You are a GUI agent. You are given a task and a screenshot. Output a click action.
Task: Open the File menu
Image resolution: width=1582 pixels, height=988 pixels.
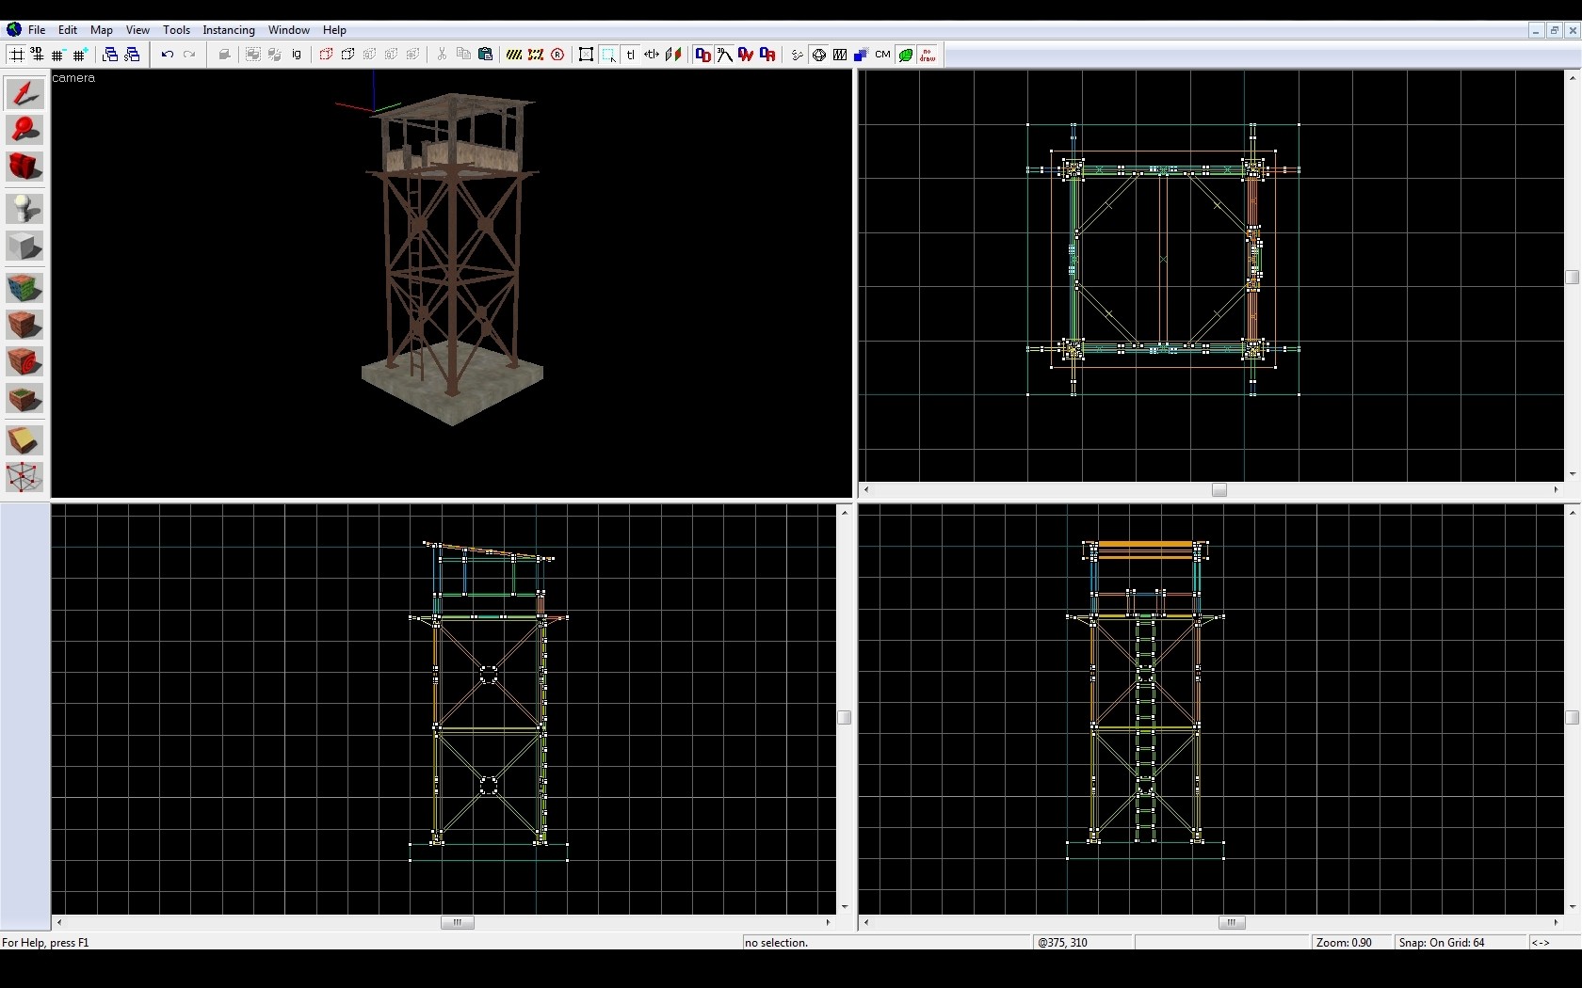(x=36, y=30)
